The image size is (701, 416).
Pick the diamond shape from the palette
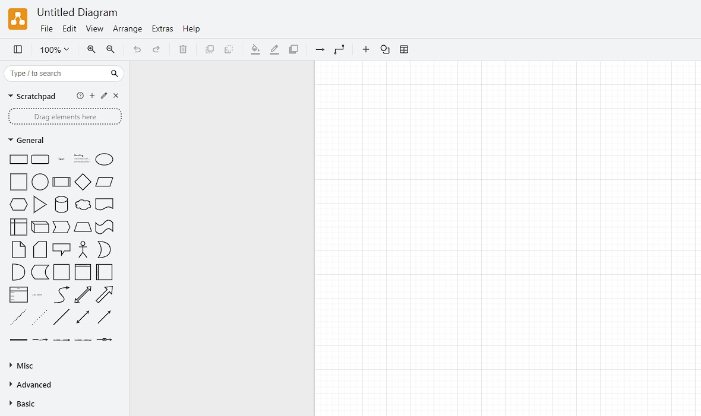83,182
